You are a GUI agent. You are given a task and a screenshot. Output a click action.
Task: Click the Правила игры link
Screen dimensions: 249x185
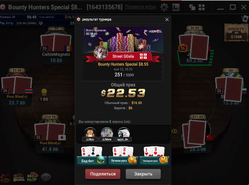tap(140, 7)
